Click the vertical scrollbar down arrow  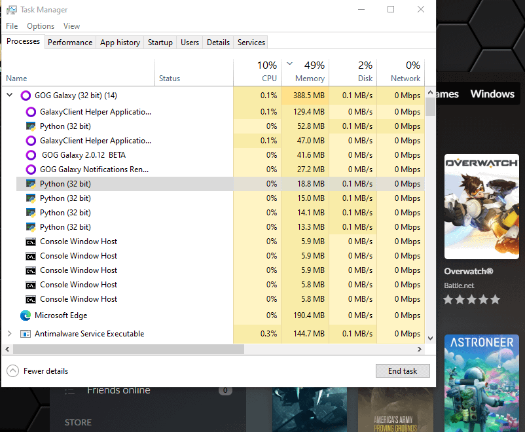[430, 338]
